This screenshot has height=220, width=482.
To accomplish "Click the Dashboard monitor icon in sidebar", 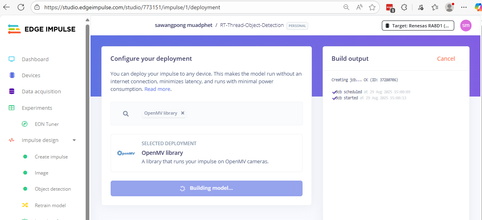I will tap(12, 59).
